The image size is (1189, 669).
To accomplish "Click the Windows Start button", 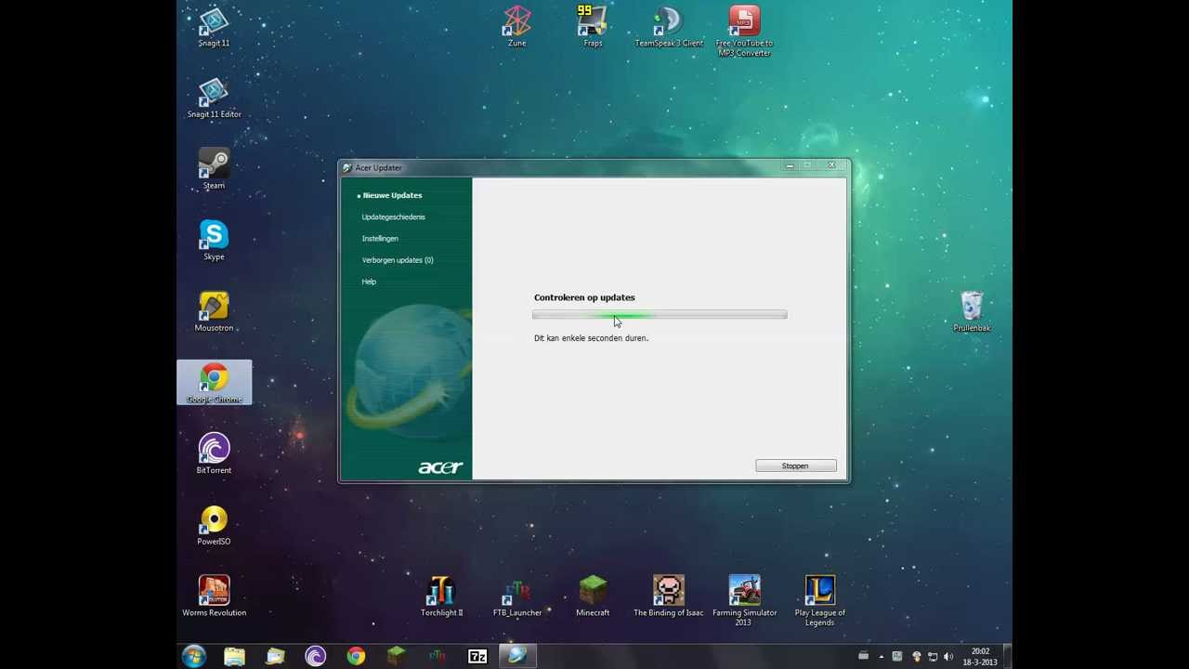I will pos(194,656).
